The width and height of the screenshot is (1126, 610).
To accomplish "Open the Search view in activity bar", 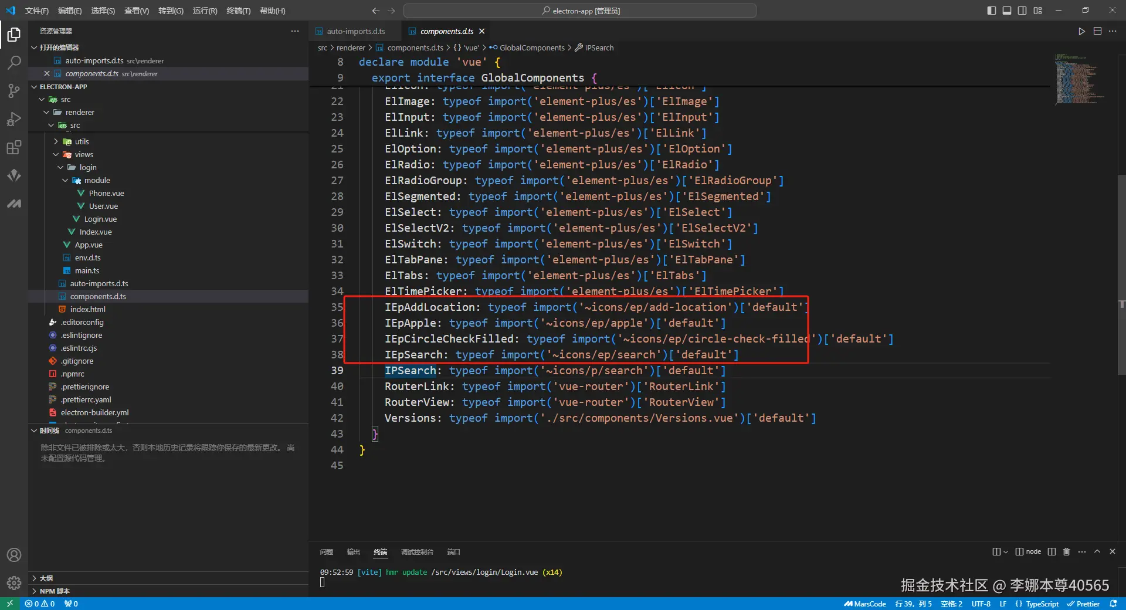I will tap(14, 62).
